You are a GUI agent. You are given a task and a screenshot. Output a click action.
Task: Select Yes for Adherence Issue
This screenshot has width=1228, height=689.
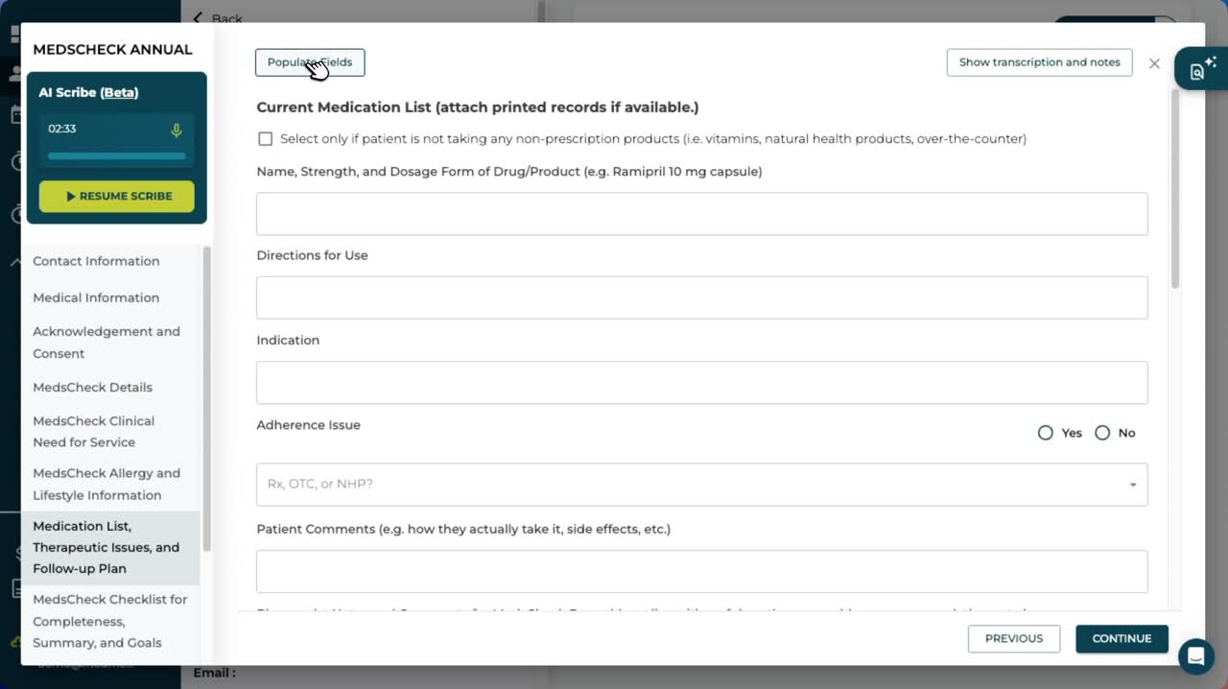pos(1046,433)
